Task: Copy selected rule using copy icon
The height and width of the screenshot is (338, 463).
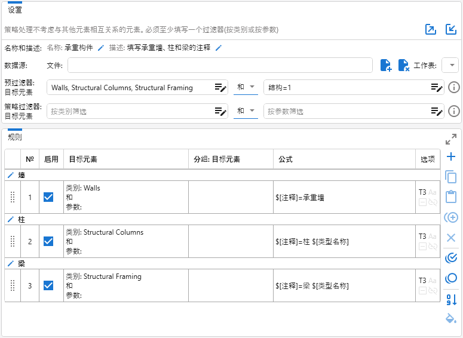Action: pos(451,177)
